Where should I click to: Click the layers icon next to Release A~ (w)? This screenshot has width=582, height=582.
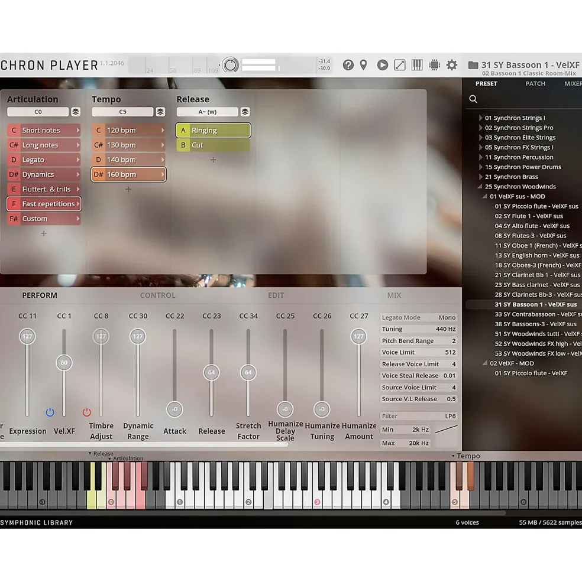(245, 112)
